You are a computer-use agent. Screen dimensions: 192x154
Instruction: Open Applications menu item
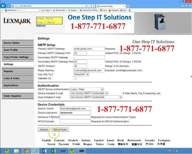18,85
